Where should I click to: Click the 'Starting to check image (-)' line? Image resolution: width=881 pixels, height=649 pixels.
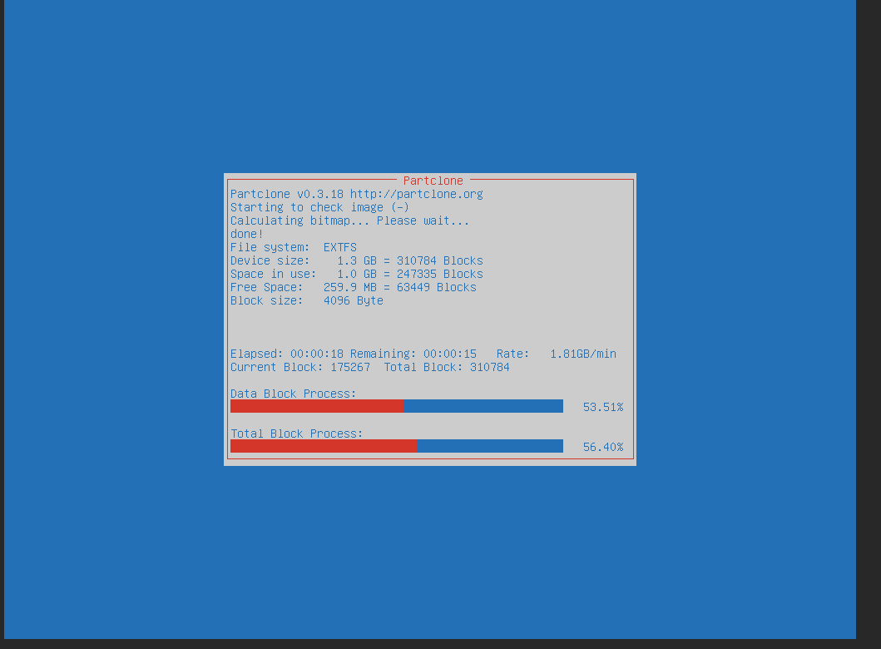point(319,207)
